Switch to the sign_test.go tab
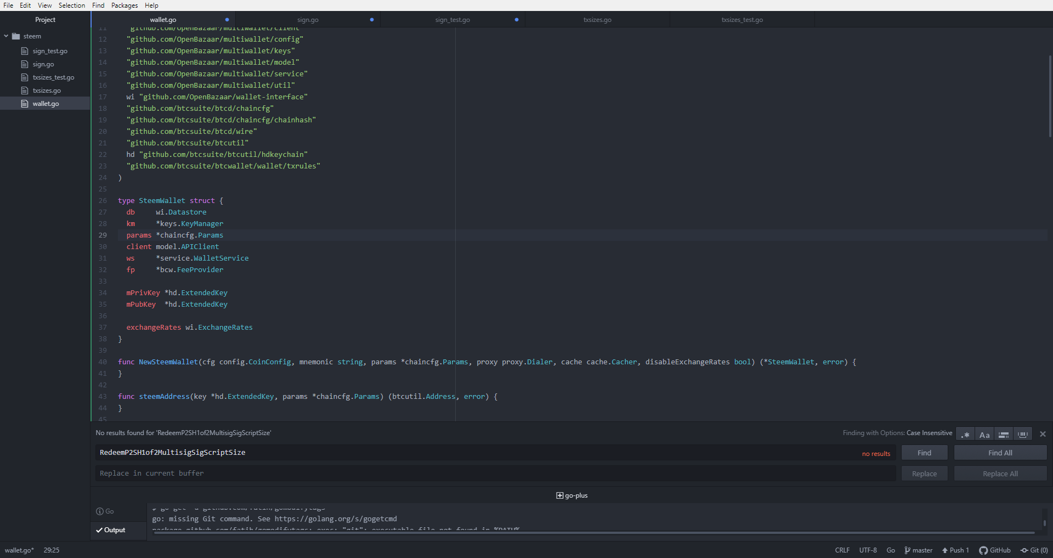Viewport: 1053px width, 558px height. tap(452, 20)
